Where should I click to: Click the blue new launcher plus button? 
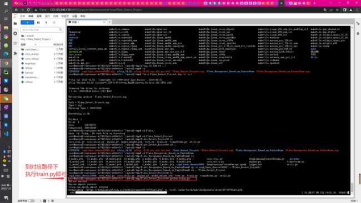pyautogui.click(x=27, y=23)
